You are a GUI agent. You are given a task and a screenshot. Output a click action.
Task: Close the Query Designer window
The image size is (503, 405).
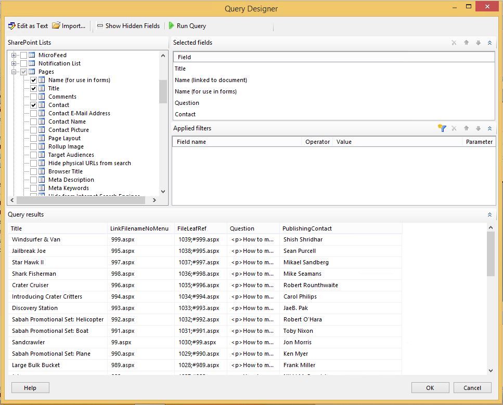click(x=487, y=6)
